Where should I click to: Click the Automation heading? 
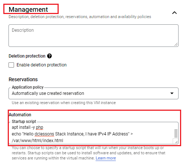coord(20,115)
